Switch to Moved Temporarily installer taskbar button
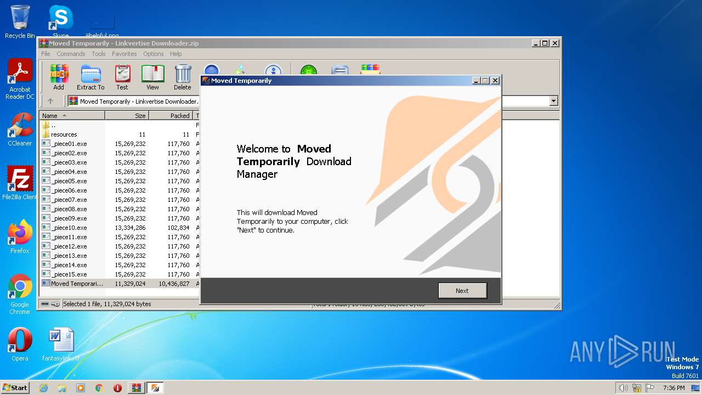This screenshot has height=395, width=702. [x=155, y=388]
